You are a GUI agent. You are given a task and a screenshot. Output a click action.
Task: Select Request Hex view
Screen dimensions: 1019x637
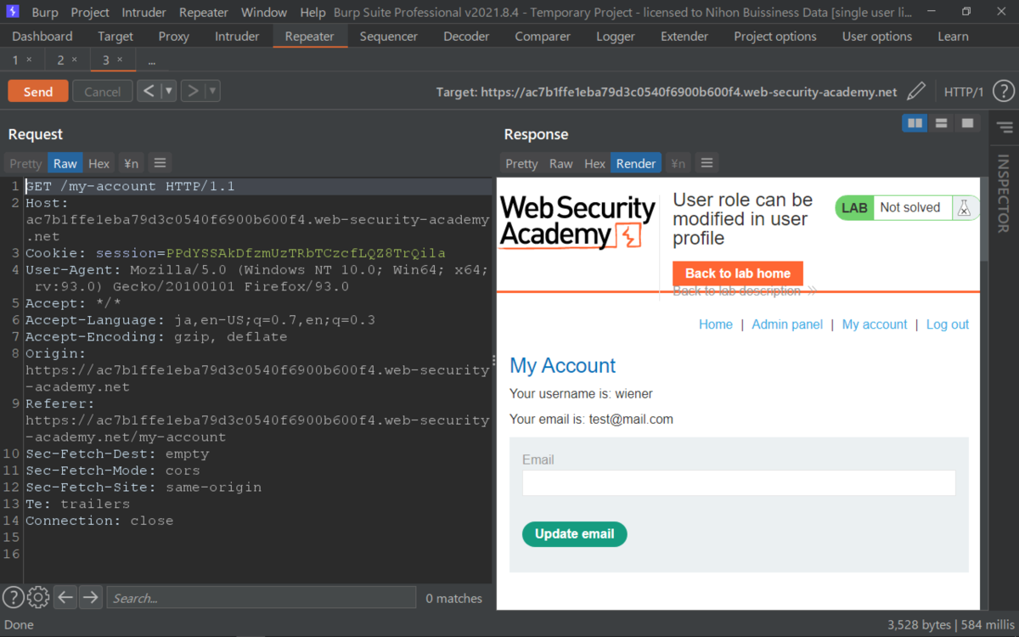click(99, 163)
